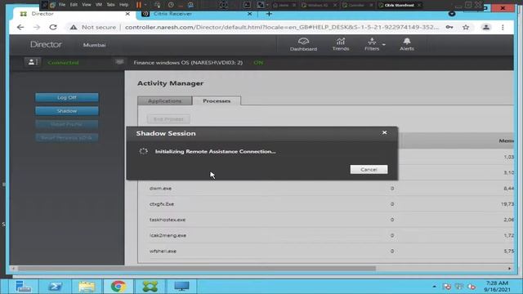523x294 pixels.
Task: Click the saved password key icon
Action: click(x=449, y=27)
